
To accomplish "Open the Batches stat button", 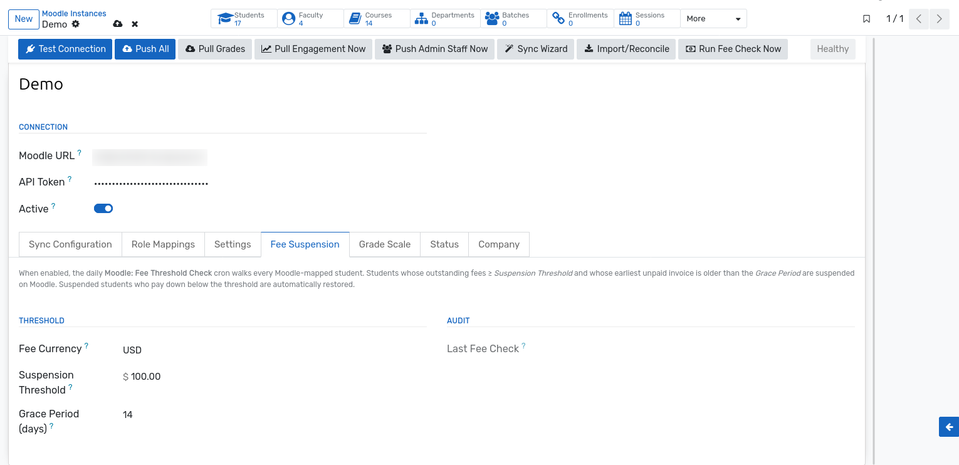I will click(513, 19).
